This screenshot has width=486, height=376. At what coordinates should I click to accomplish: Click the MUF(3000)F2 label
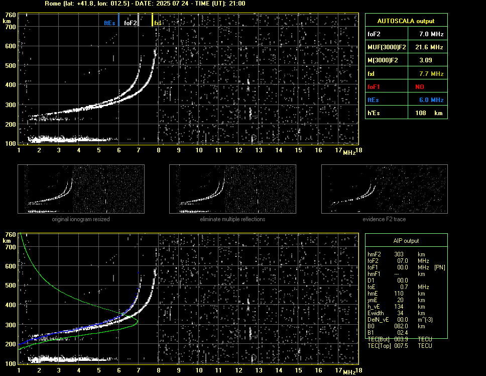click(387, 47)
